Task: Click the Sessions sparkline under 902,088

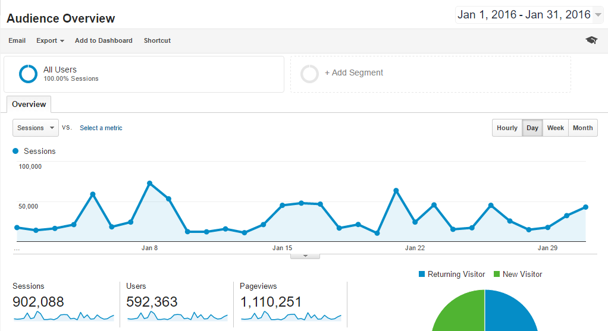Action: [x=64, y=316]
